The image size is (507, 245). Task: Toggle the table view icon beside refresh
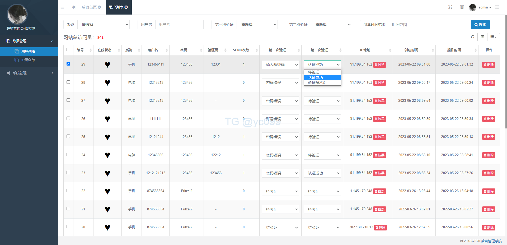point(482,37)
